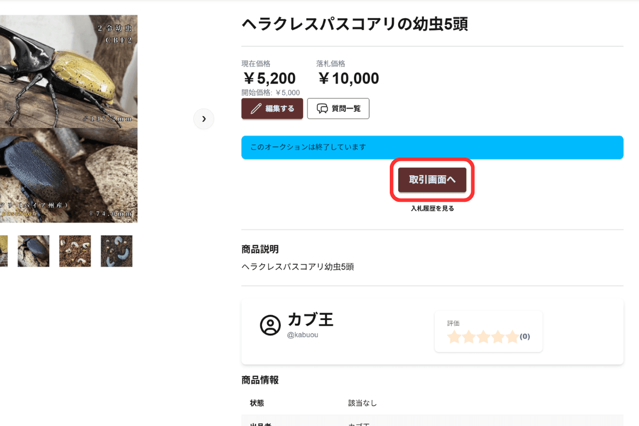
Task: Click the カブ王 seller avatar icon
Action: [270, 325]
